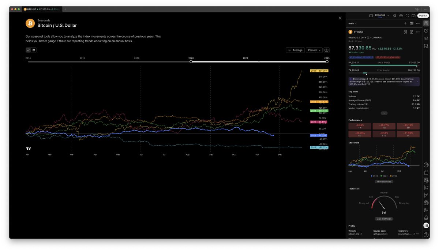
Task: Toggle the 2023 legend in the Seasonals widget
Action: pyautogui.click(x=393, y=176)
